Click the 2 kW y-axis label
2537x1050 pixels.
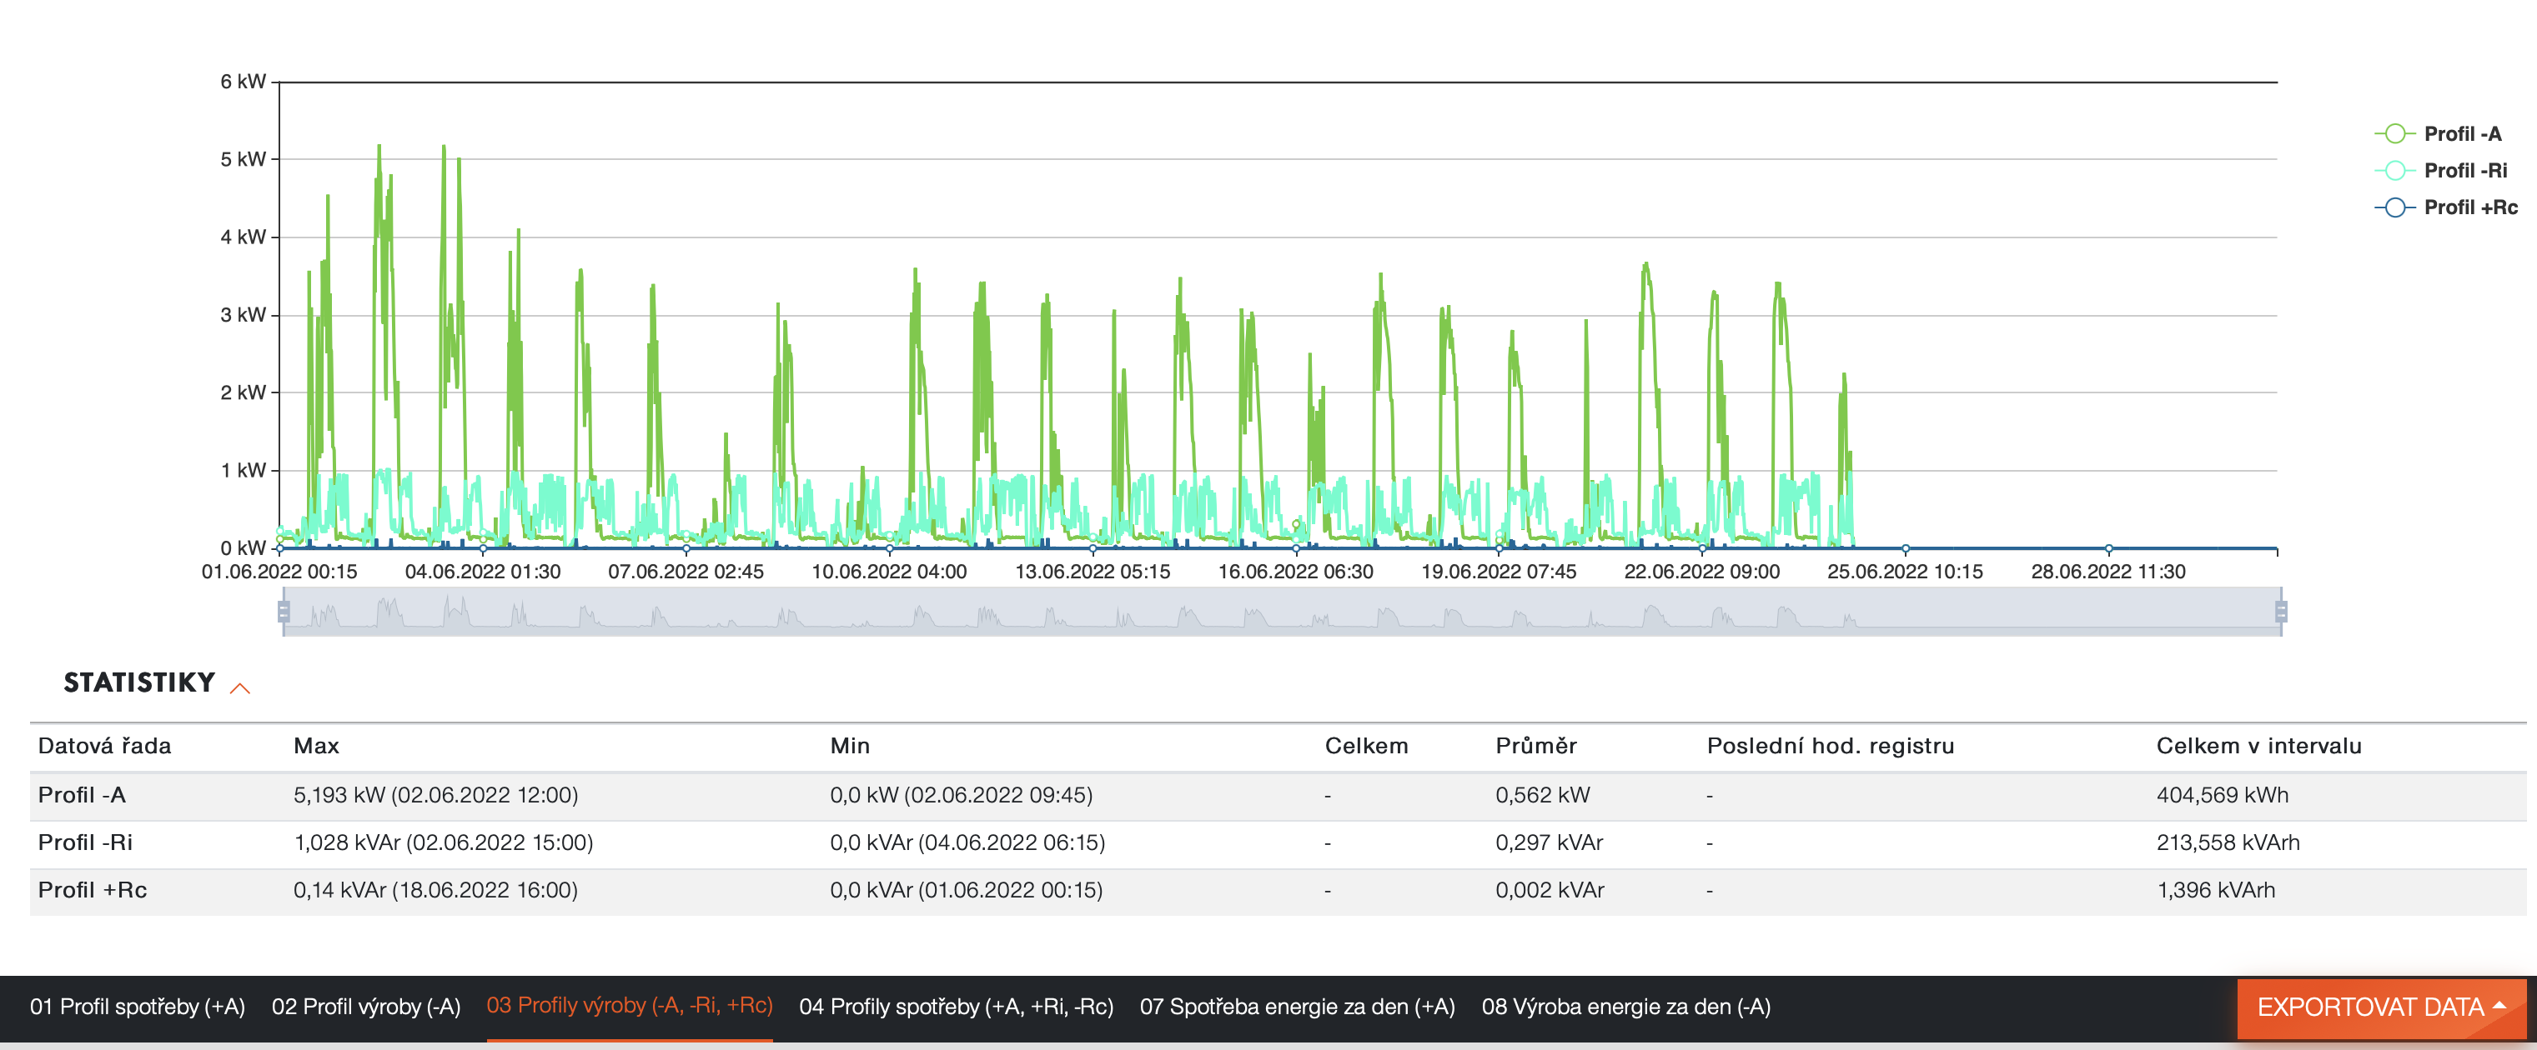coord(244,392)
